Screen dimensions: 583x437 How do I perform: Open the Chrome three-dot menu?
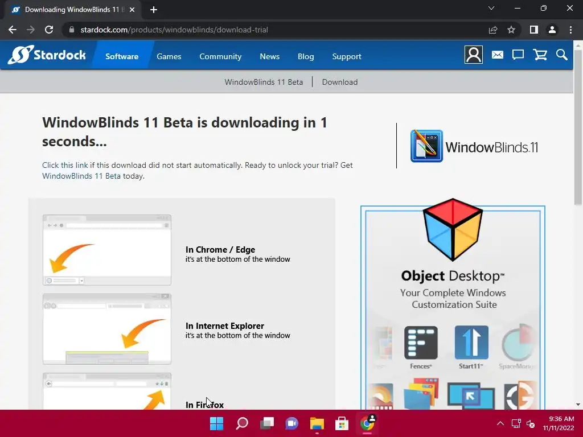(x=570, y=30)
